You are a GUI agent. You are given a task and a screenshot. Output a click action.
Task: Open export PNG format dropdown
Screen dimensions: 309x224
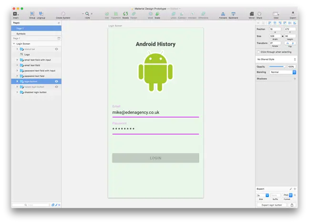[288, 195]
